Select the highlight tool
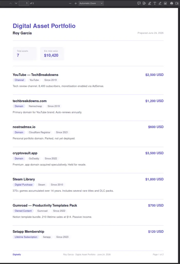Screen dimensions: 180x264 click(150, 3)
